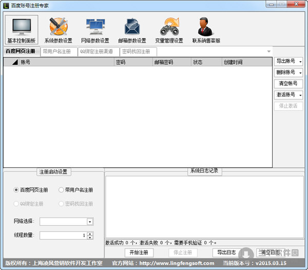Increase 线程数量 with up arrow
The image size is (308, 270).
tap(90, 233)
